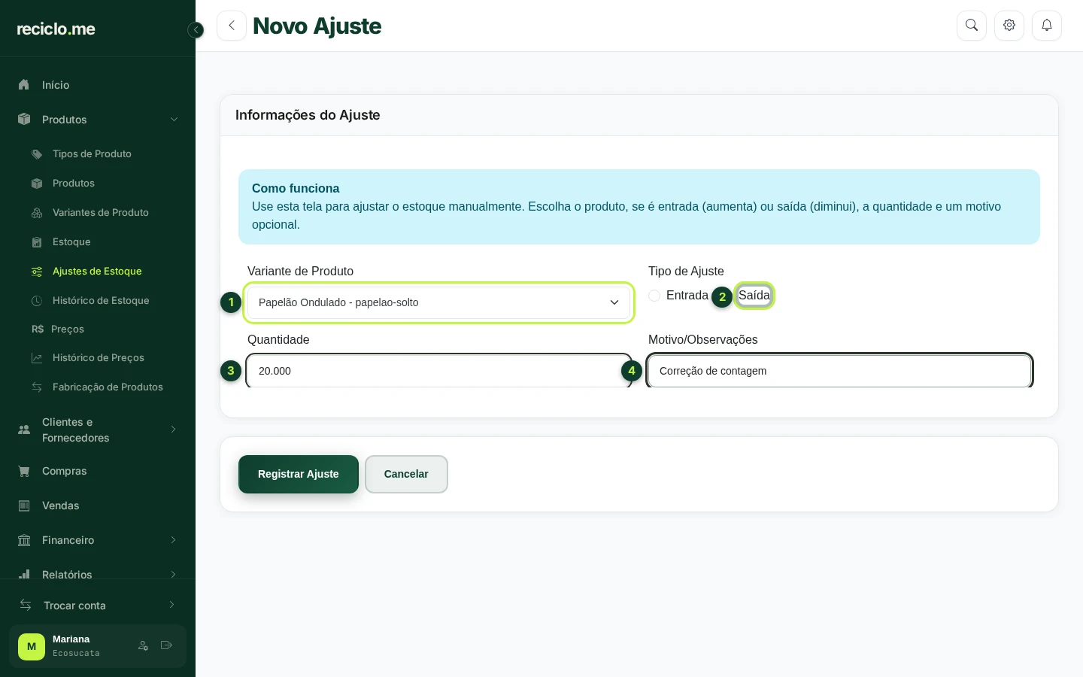
Task: Click the Novo Ajuste page title
Action: 317,26
